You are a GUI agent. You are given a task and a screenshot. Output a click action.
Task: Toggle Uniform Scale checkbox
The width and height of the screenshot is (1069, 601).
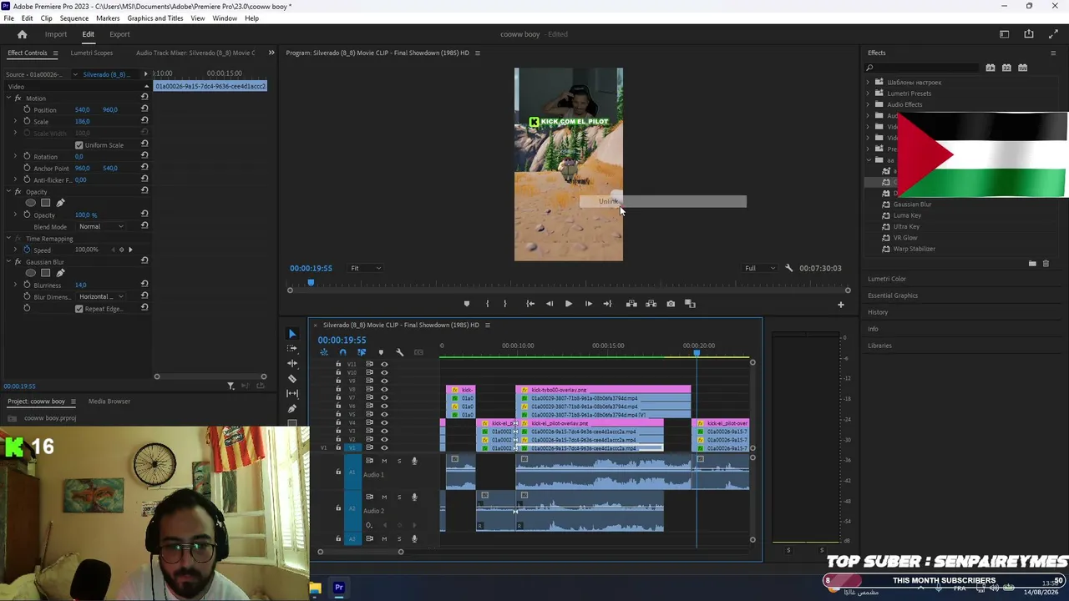(79, 145)
